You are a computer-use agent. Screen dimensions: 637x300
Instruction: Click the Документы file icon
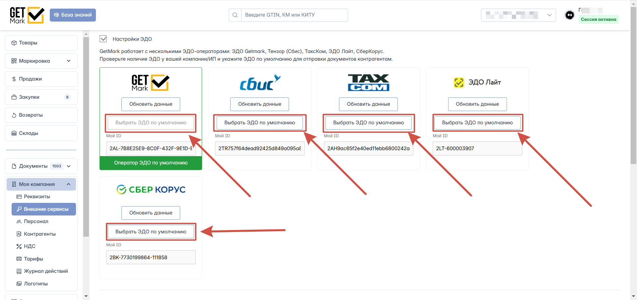[x=14, y=166]
